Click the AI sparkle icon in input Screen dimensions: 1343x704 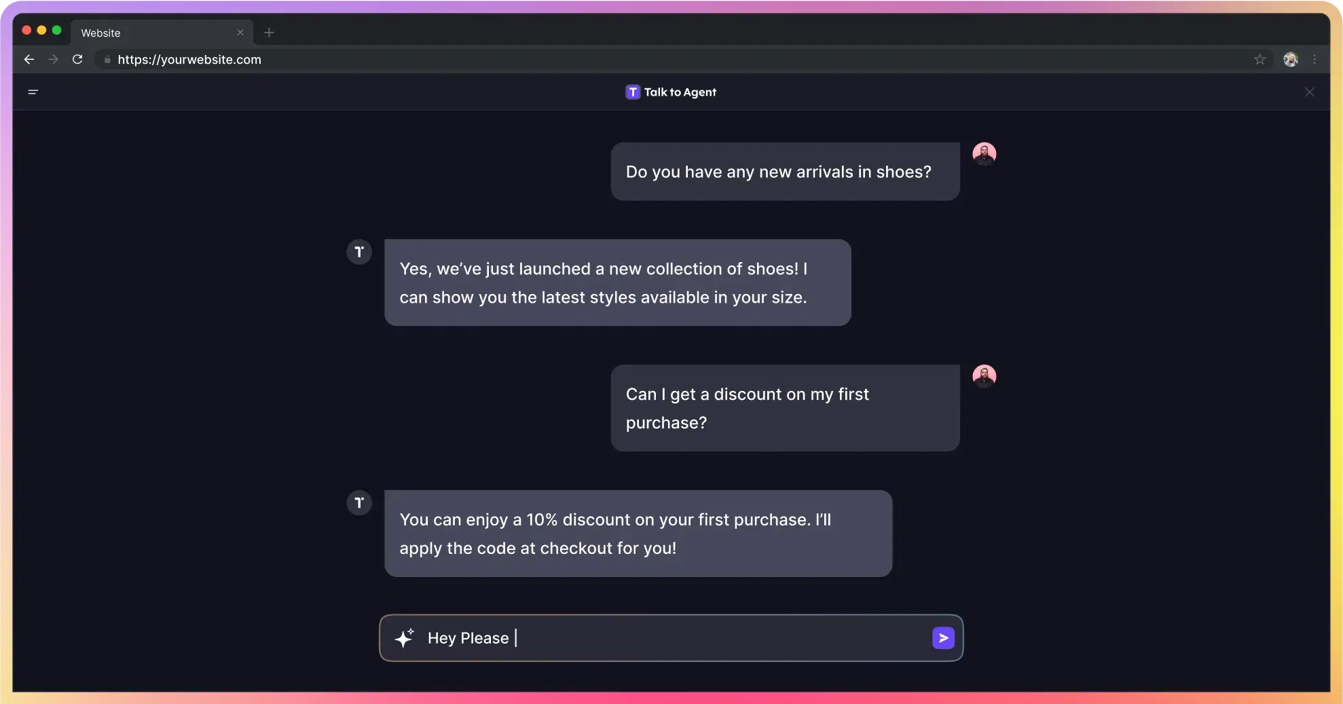tap(404, 638)
